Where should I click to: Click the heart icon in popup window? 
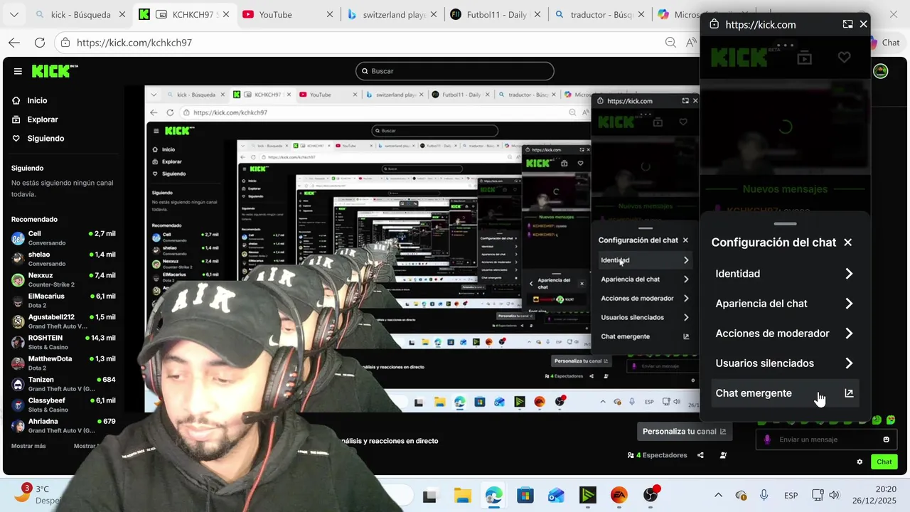844,58
